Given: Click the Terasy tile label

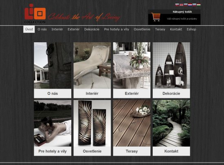Looking at the screenshot, I should point(132,151).
